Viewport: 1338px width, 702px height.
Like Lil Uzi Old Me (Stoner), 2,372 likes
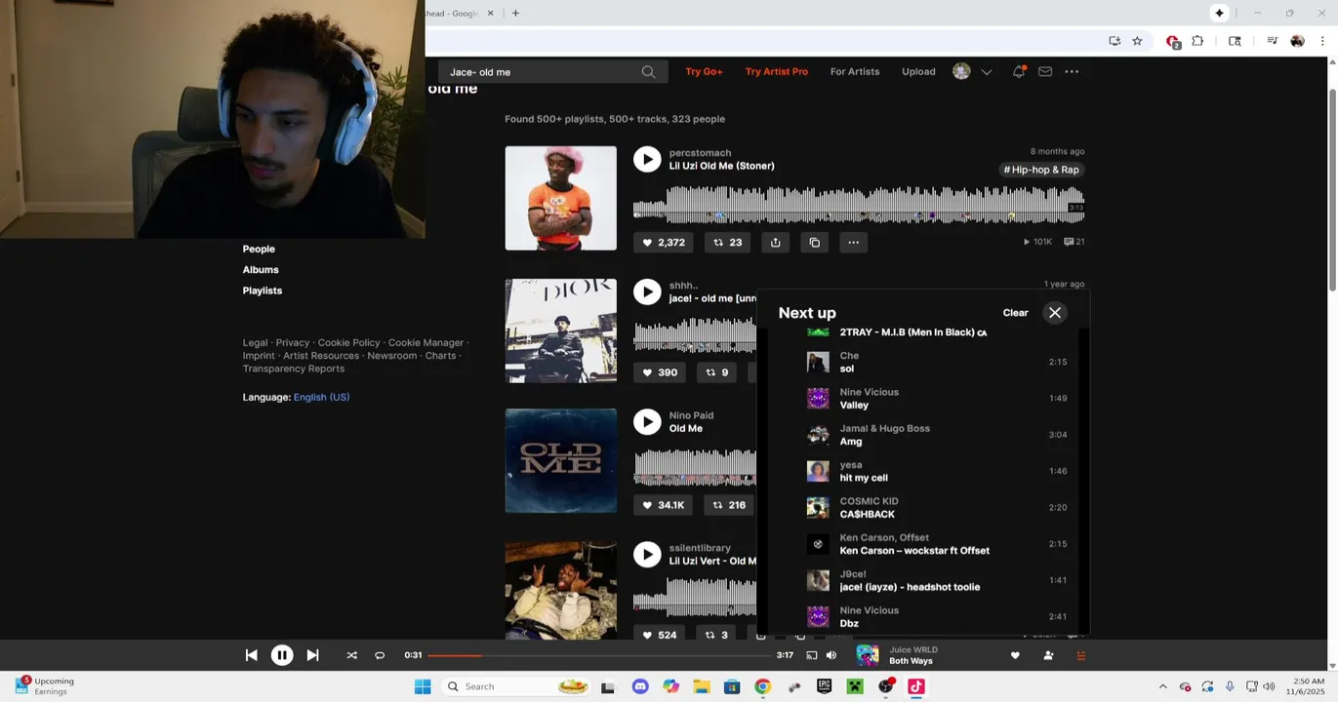click(x=664, y=243)
